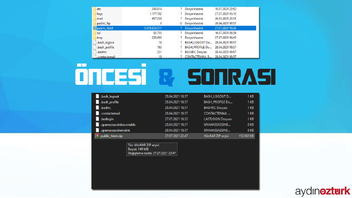This screenshot has height=198, width=352.
Task: Select .bash_logout name in the dark list
Action: pyautogui.click(x=110, y=96)
